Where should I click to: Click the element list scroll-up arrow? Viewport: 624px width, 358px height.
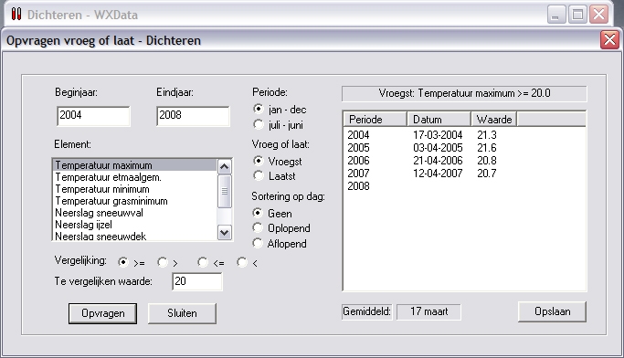tap(225, 166)
